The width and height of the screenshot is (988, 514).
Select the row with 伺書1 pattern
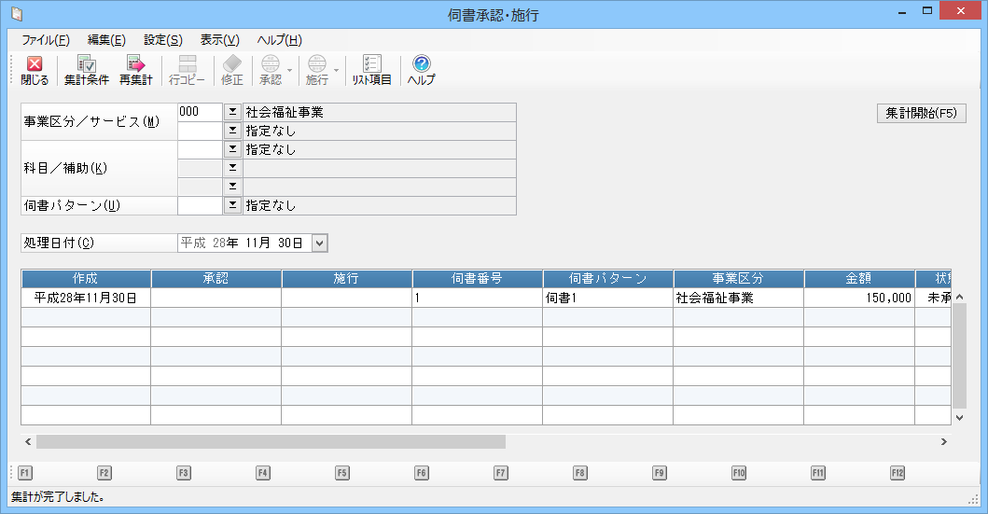[606, 299]
